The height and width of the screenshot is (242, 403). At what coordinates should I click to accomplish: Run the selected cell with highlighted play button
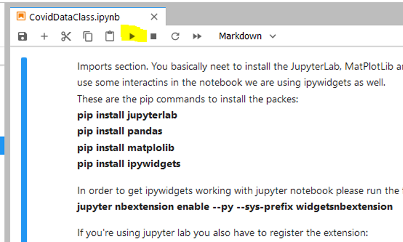point(132,37)
